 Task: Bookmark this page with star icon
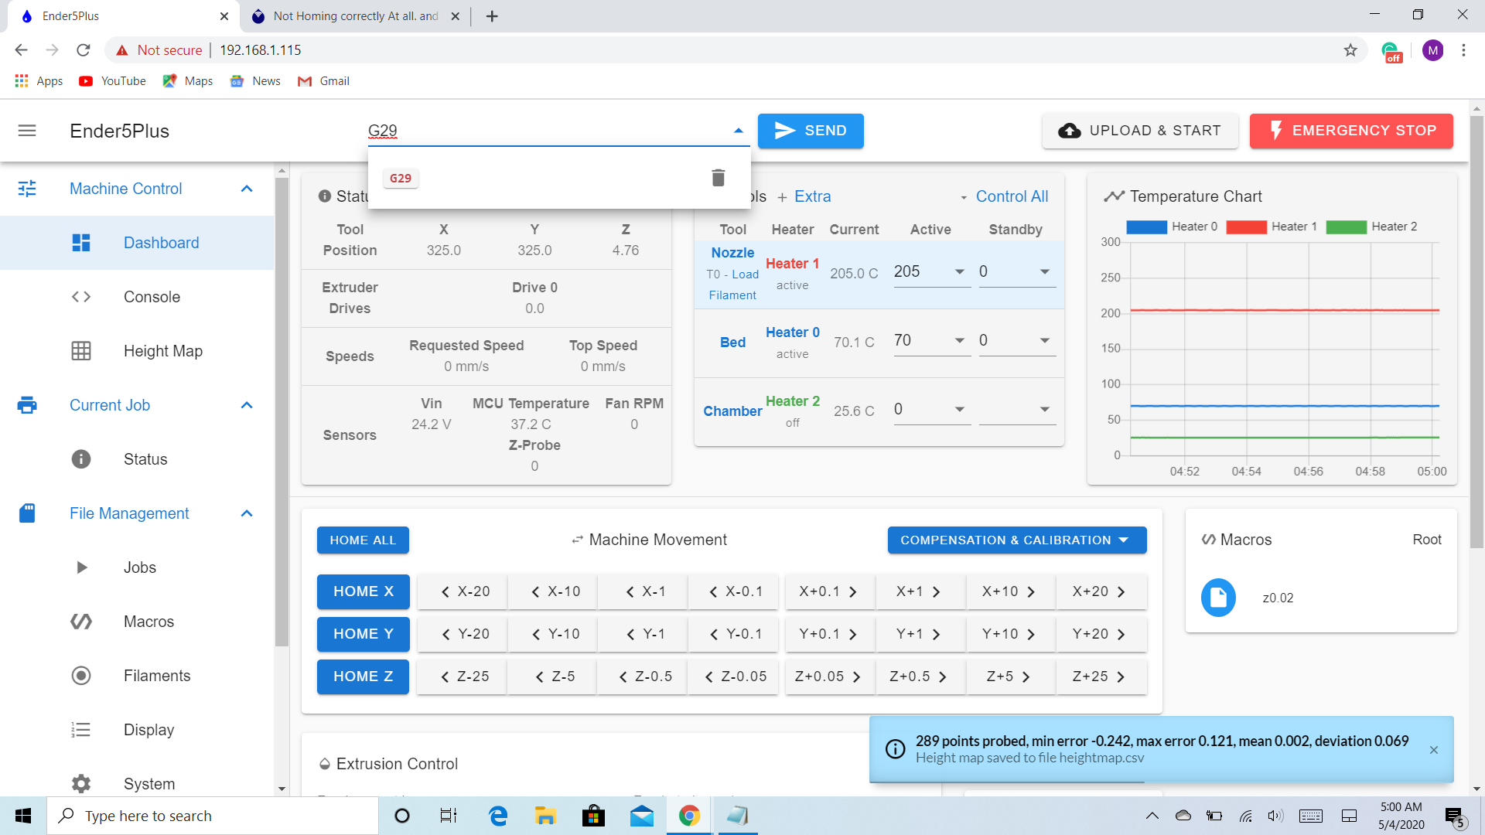(x=1350, y=50)
